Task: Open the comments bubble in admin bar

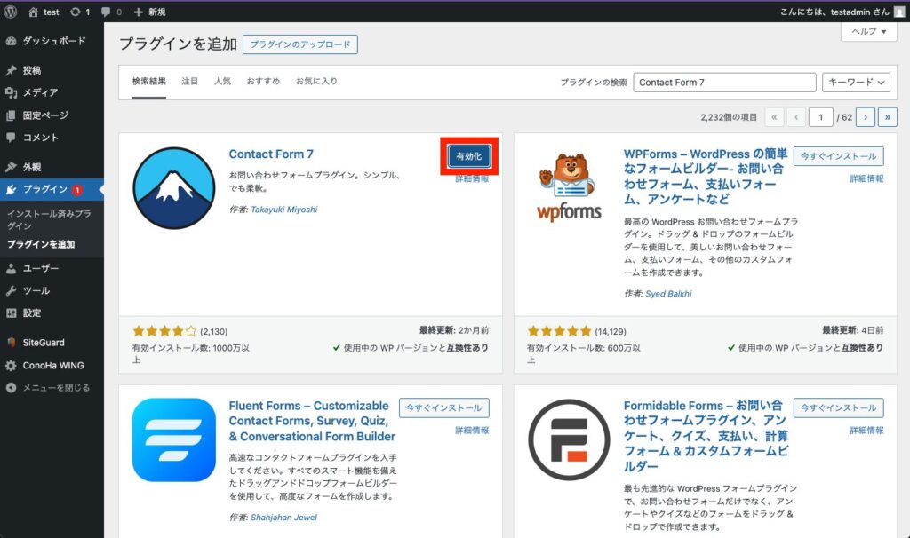Action: (x=111, y=12)
